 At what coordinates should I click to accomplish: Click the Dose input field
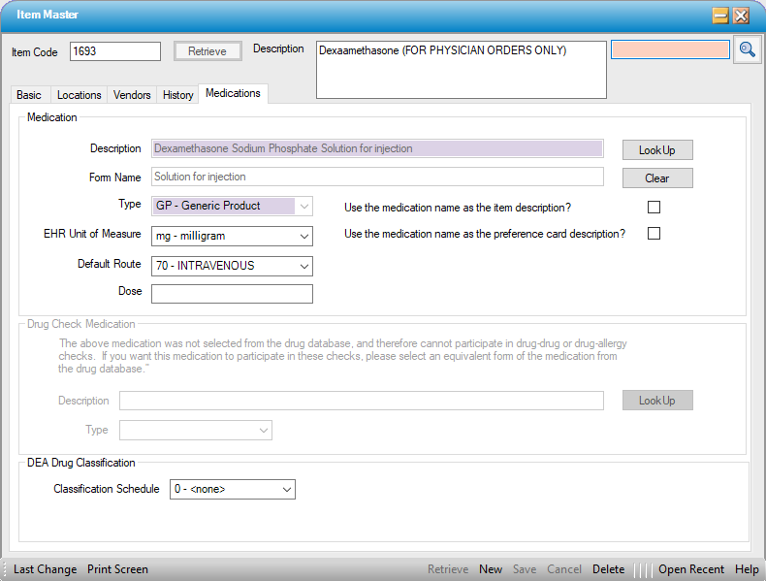(x=232, y=294)
